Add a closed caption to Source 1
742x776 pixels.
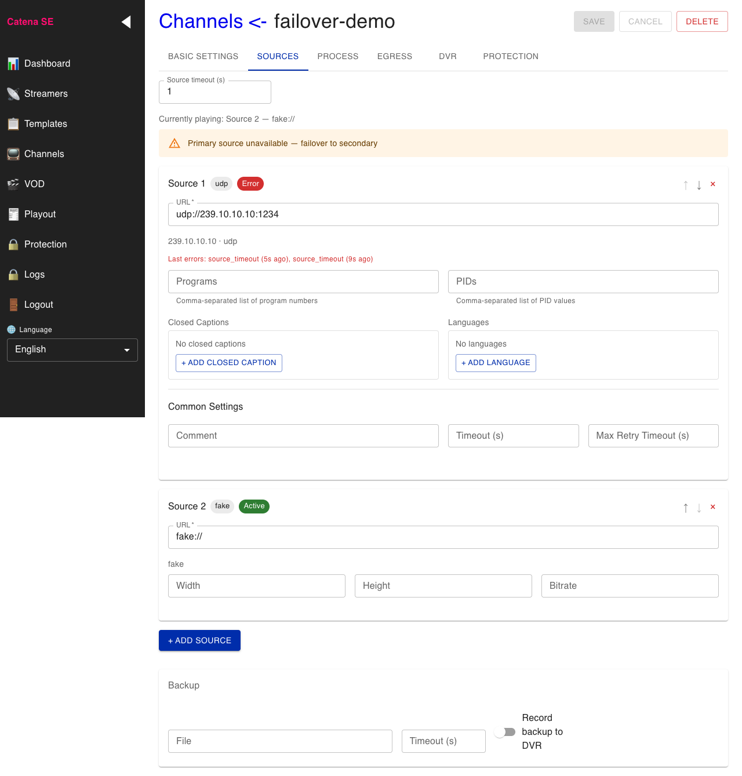tap(228, 363)
